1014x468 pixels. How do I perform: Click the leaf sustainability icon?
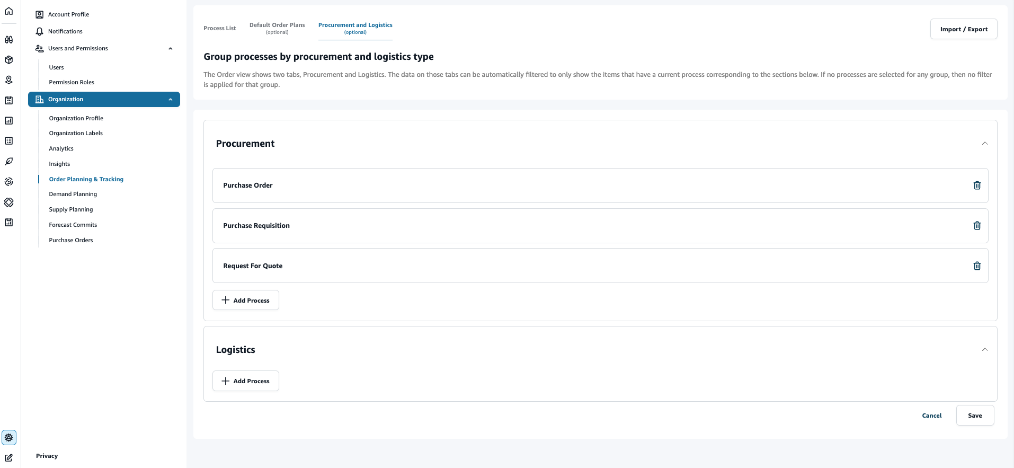tap(9, 162)
